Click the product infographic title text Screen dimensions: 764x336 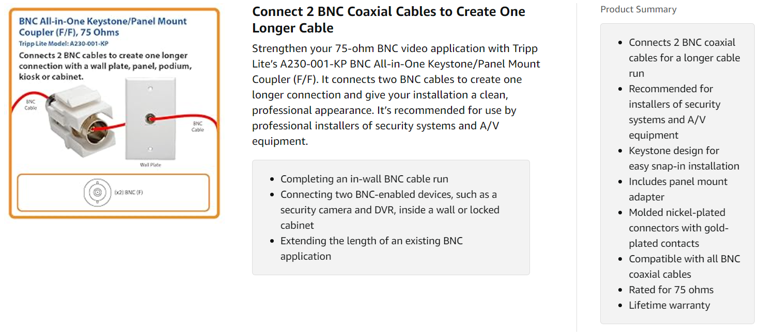103,26
